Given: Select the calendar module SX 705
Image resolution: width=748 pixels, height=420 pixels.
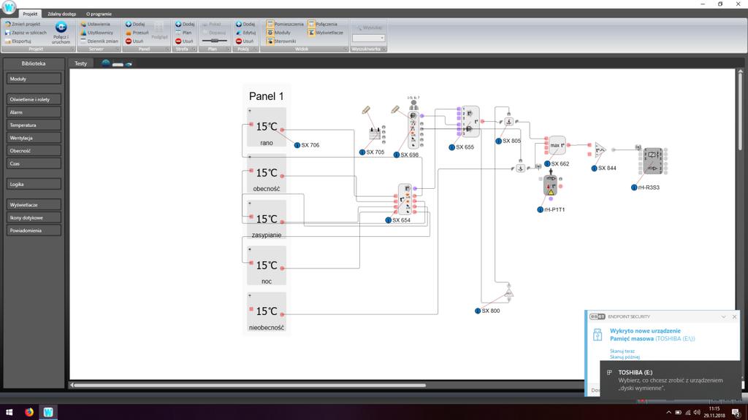Looking at the screenshot, I should click(375, 134).
